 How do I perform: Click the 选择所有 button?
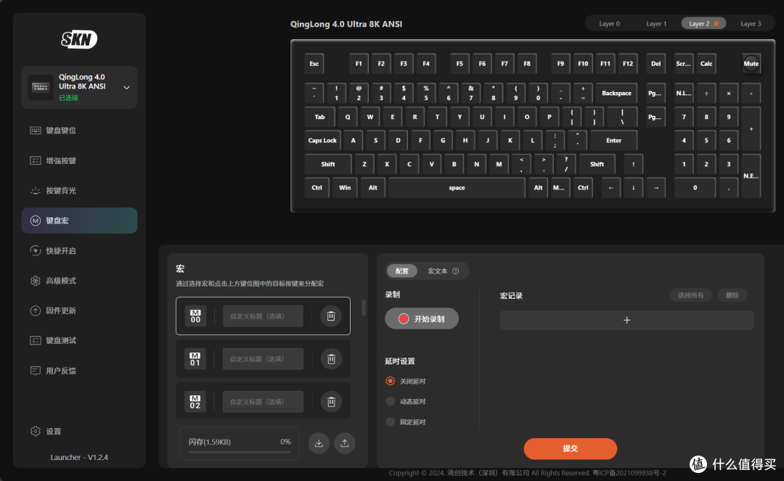coord(690,295)
